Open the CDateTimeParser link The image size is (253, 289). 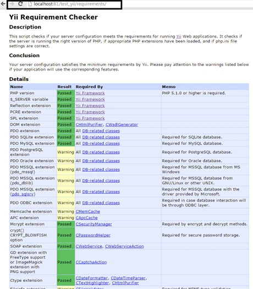[128, 278]
